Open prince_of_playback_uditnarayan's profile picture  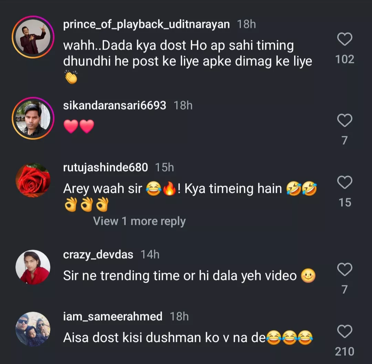pos(33,37)
